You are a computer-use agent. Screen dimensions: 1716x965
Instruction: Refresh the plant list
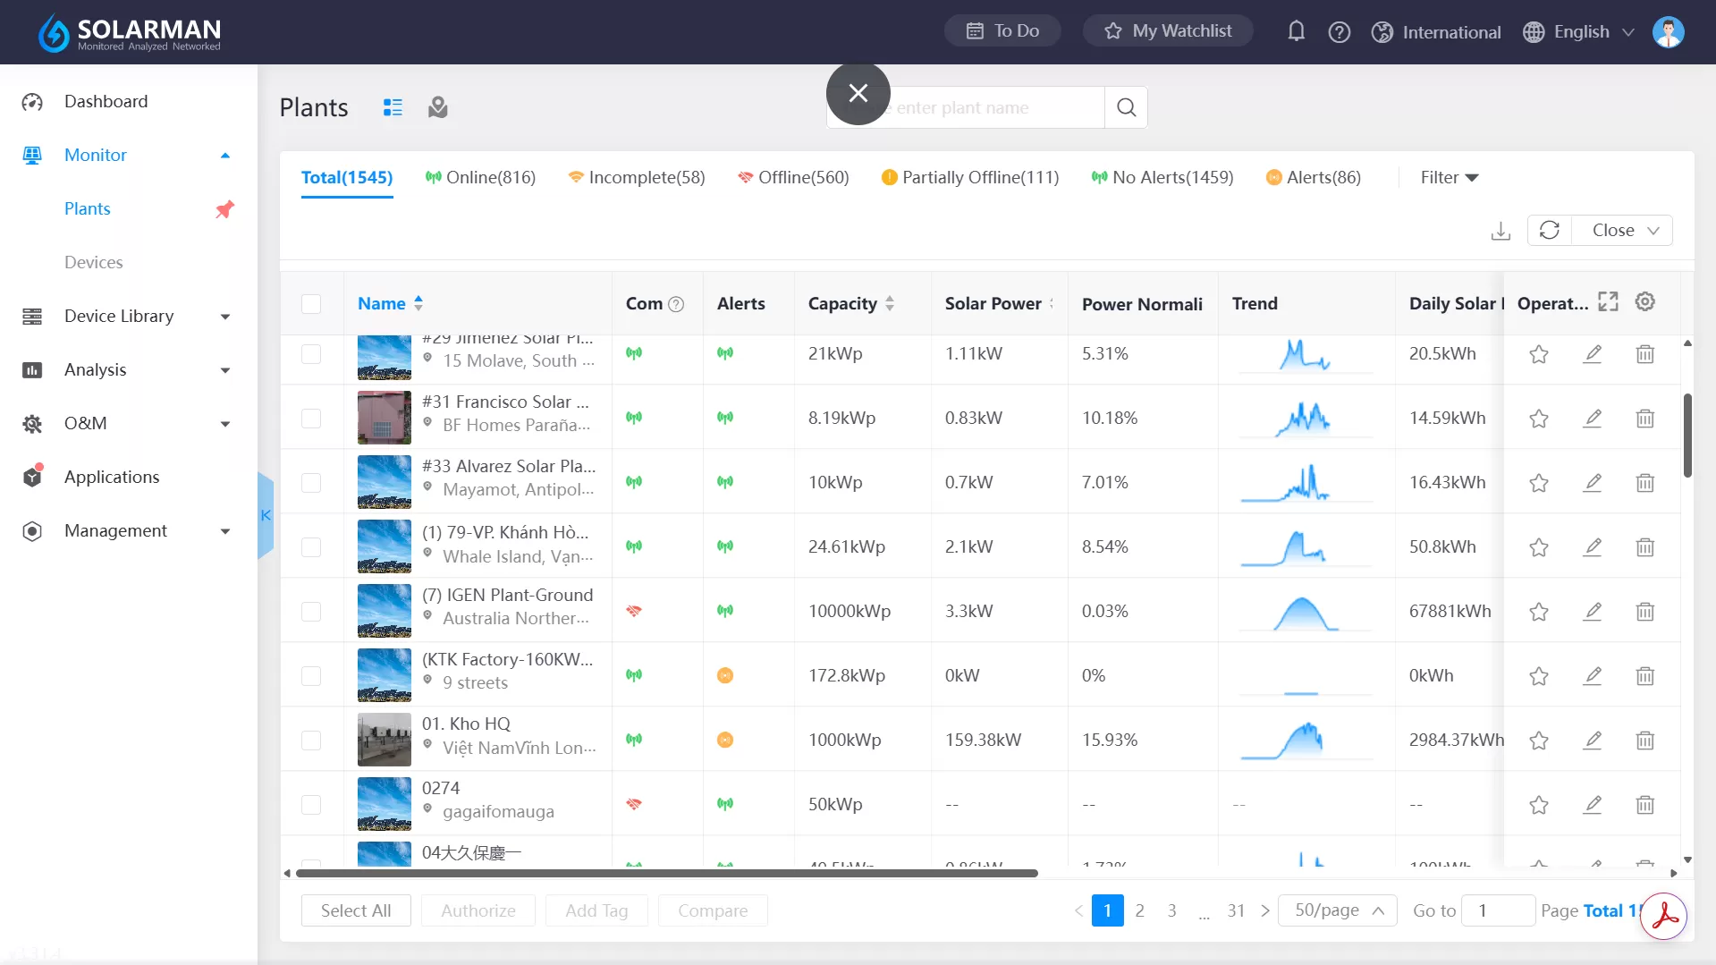click(x=1549, y=230)
